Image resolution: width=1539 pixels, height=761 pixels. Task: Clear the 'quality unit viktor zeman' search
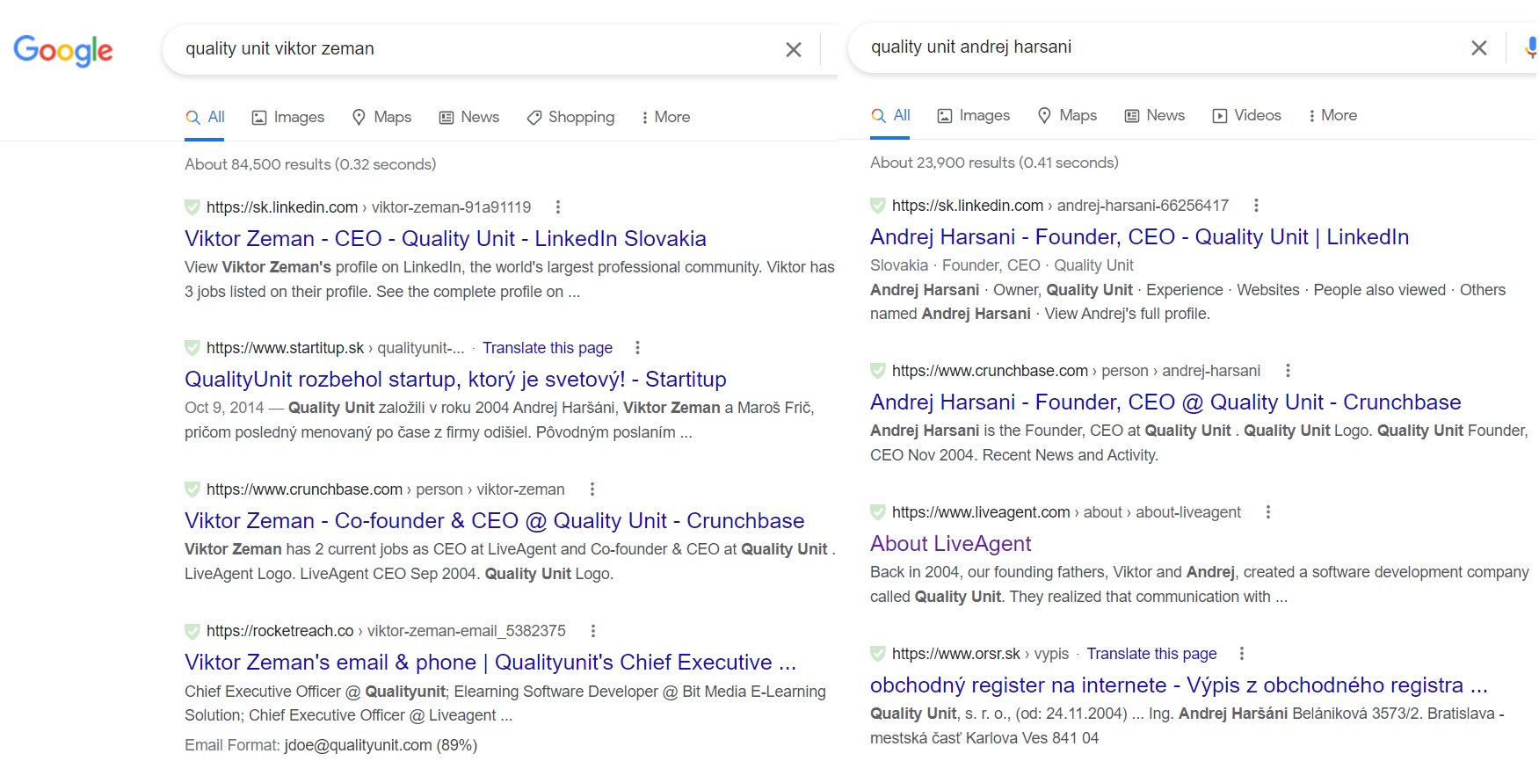point(793,50)
